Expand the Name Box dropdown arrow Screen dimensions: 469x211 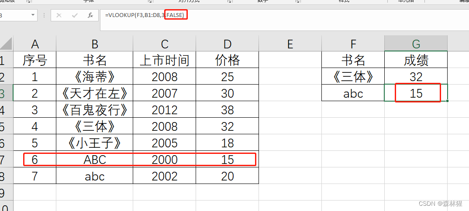point(33,15)
